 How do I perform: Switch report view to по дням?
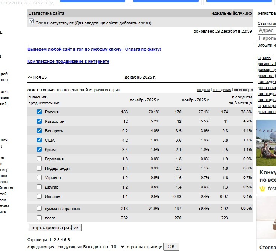point(203,90)
